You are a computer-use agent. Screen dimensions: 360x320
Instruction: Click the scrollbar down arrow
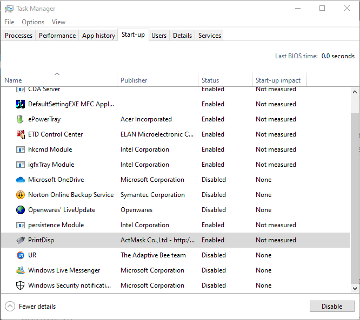tap(355, 288)
